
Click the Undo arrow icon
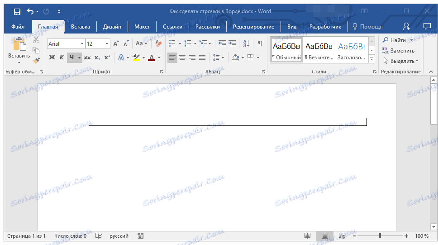click(x=30, y=11)
